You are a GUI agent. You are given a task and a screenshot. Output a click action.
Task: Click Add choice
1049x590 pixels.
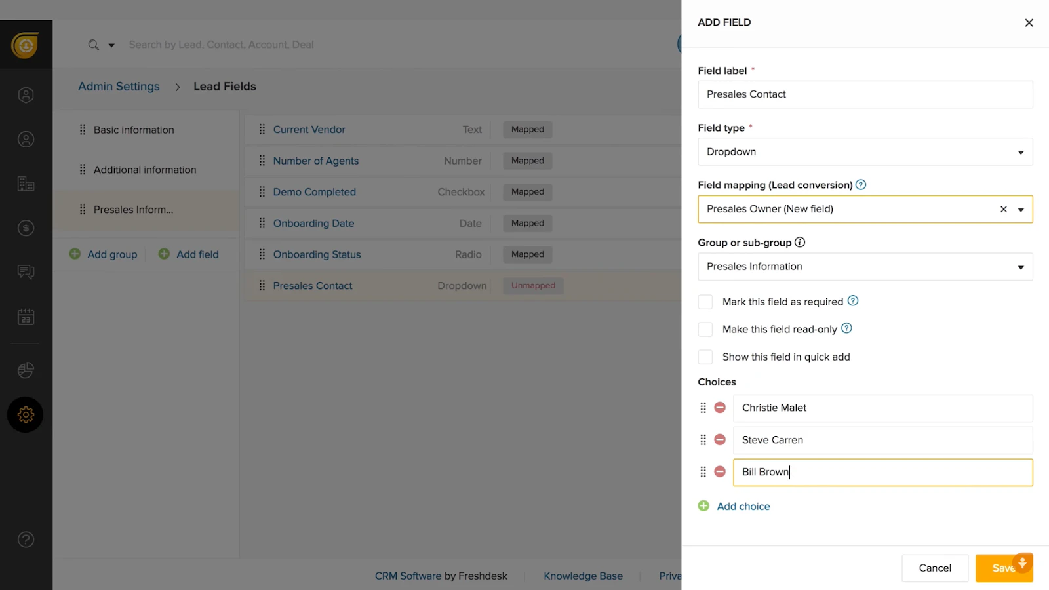coord(734,506)
